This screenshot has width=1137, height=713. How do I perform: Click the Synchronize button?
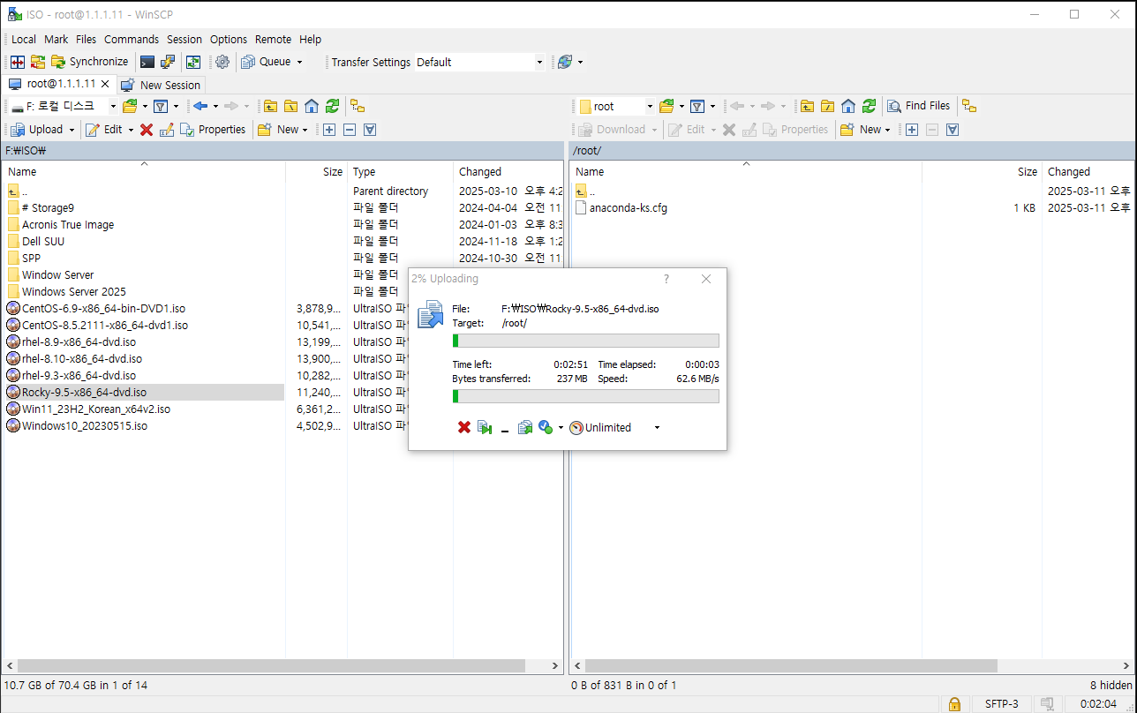(90, 62)
